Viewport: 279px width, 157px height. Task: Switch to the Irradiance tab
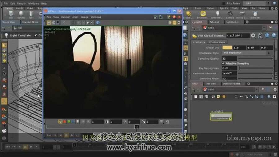pyautogui.click(x=199, y=42)
